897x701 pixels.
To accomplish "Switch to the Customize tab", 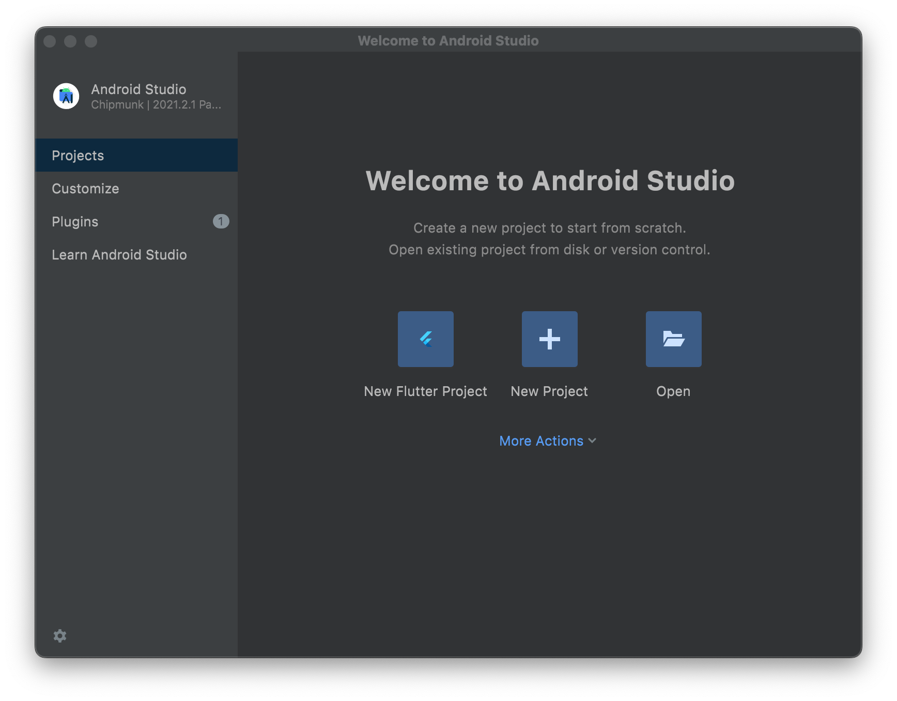I will click(x=136, y=188).
